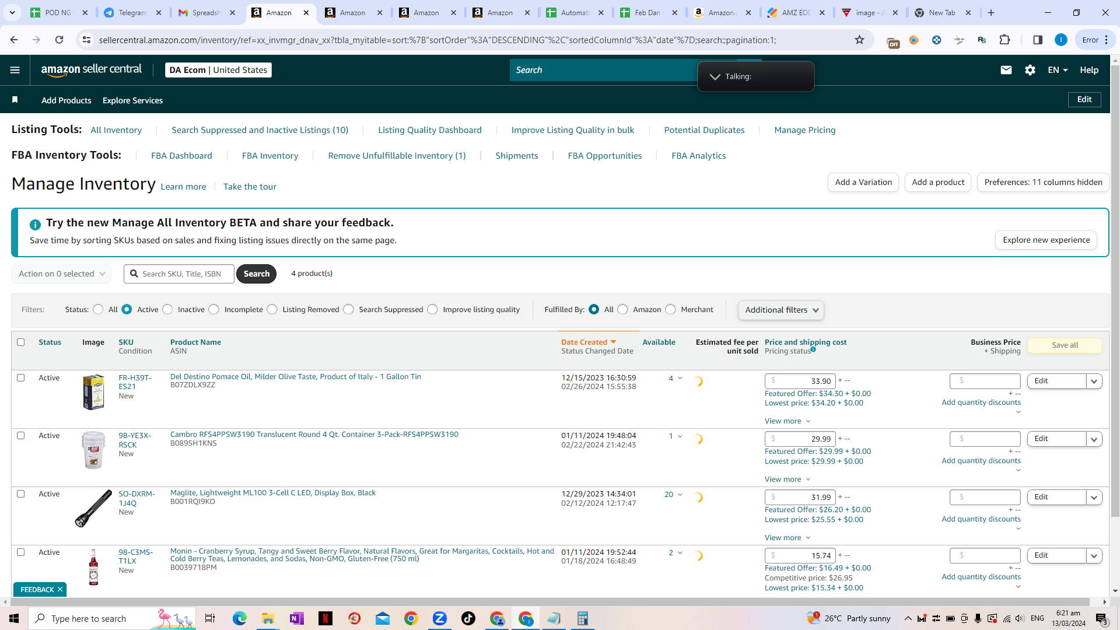Image resolution: width=1120 pixels, height=630 pixels.
Task: Select the Maglite flashlight row checkbox
Action: point(21,494)
